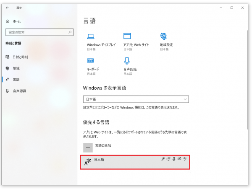Viewport: 252px width, 189px height.
Task: Close the 設定 window
Action: (x=242, y=8)
